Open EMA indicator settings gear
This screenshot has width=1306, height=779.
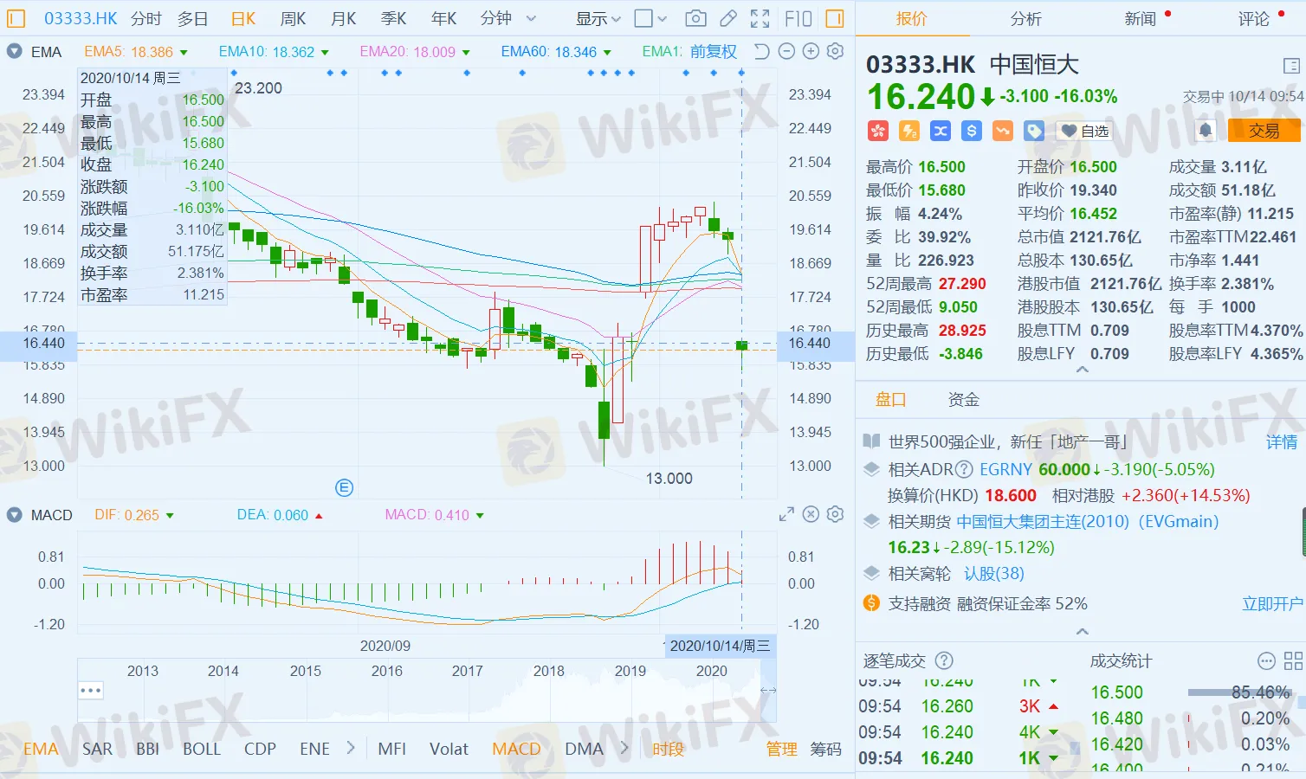click(x=835, y=51)
